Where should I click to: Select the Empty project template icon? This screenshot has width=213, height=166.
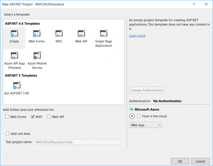pyautogui.click(x=14, y=34)
